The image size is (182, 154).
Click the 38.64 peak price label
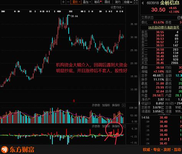tap(74, 16)
